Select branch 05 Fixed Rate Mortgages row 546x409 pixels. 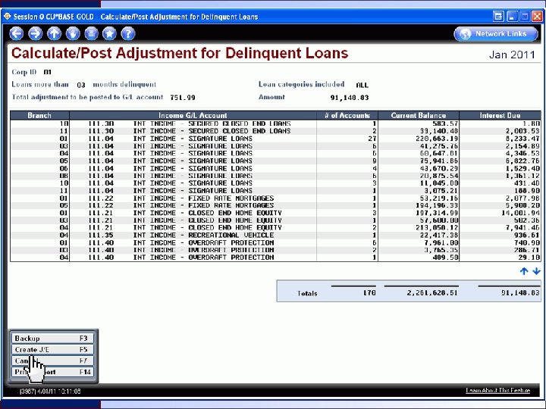[275, 205]
